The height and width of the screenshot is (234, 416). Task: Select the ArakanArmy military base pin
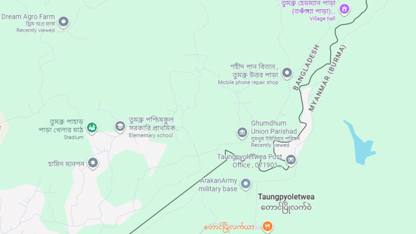click(x=246, y=184)
